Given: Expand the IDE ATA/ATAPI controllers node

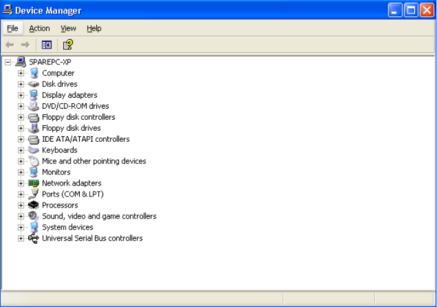Looking at the screenshot, I should coord(21,139).
